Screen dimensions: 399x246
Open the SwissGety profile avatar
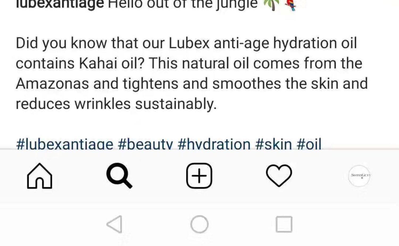(x=359, y=176)
